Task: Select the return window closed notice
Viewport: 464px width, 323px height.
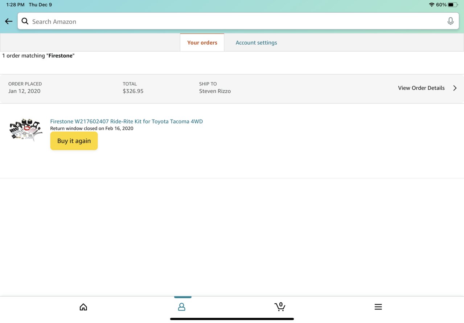Action: (x=92, y=128)
